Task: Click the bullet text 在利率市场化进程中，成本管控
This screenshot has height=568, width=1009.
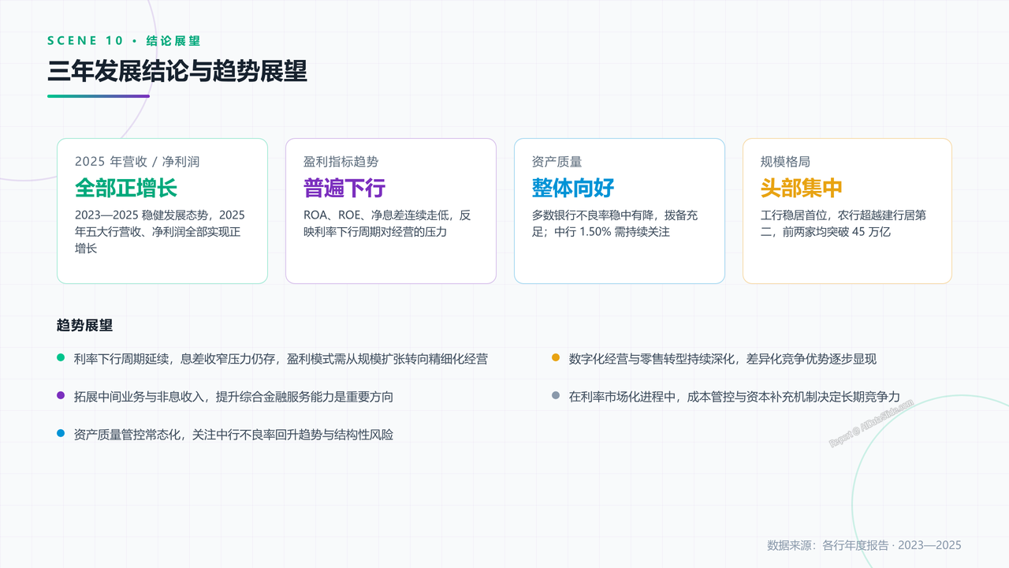Action: point(735,397)
